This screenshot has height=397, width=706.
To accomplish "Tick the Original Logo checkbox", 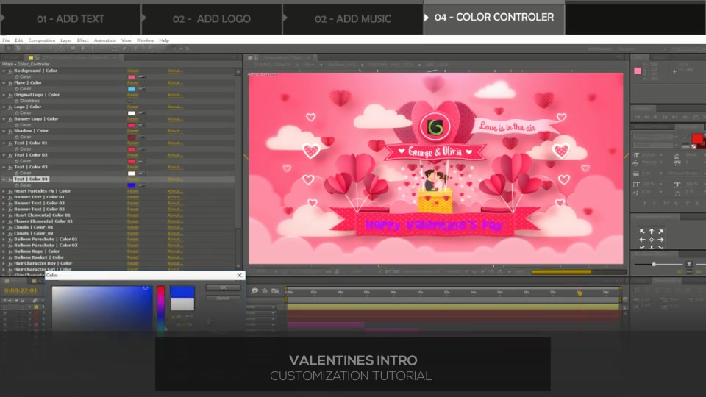I will pos(130,101).
